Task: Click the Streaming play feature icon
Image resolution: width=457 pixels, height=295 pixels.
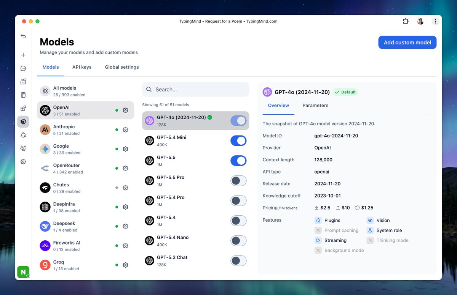Action: (318, 240)
